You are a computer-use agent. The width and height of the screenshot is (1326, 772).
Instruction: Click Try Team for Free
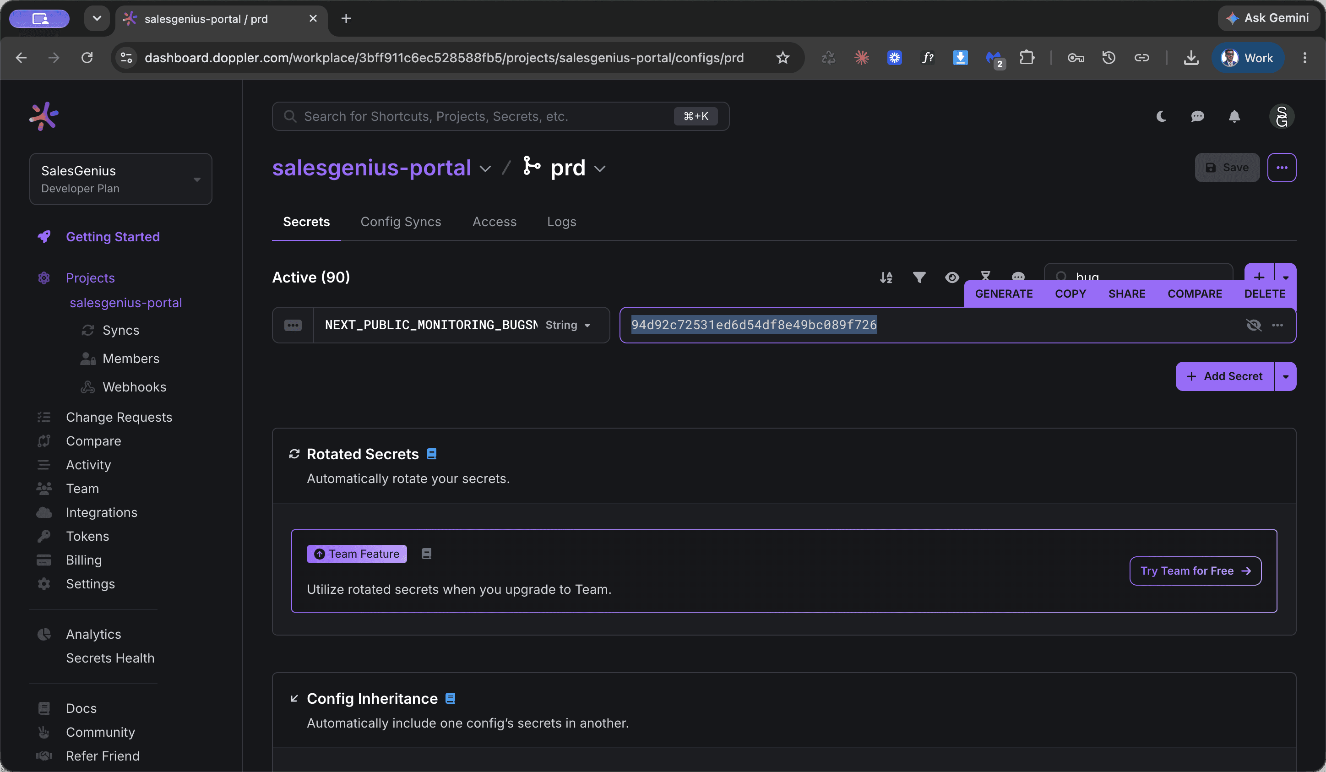point(1195,571)
